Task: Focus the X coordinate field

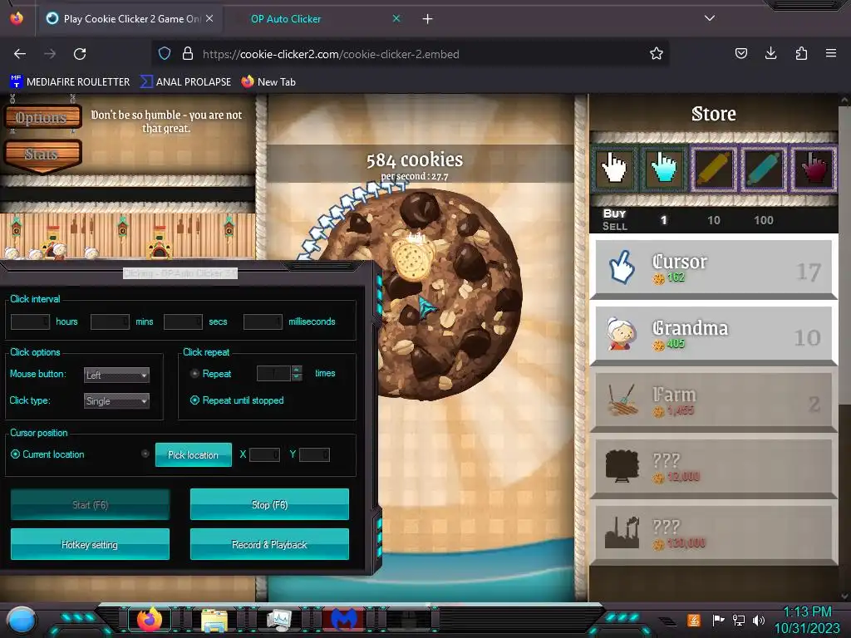Action: coord(264,454)
